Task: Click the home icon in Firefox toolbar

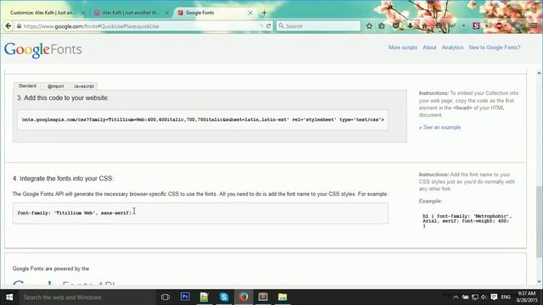Action: pyautogui.click(x=424, y=26)
